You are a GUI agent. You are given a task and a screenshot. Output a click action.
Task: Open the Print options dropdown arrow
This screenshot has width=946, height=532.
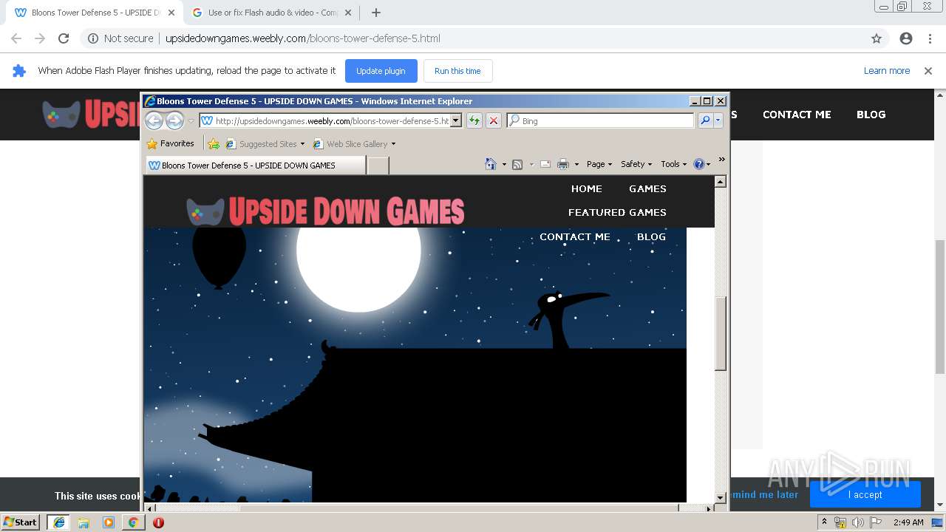click(x=576, y=164)
